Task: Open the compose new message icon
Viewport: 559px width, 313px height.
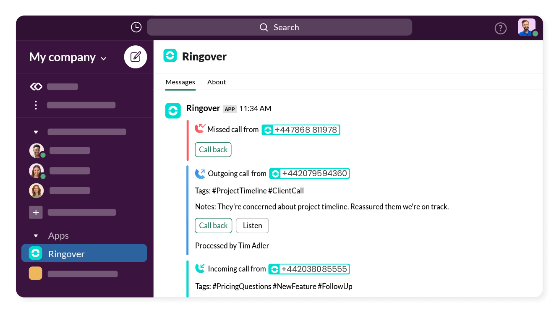Action: [x=135, y=57]
